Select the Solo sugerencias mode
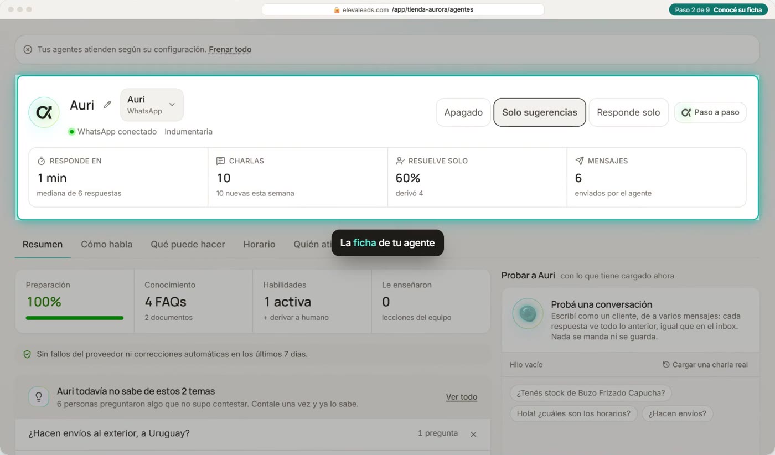Image resolution: width=775 pixels, height=455 pixels. point(540,112)
